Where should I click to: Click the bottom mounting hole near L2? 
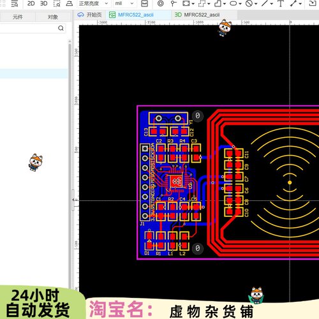coord(198,248)
